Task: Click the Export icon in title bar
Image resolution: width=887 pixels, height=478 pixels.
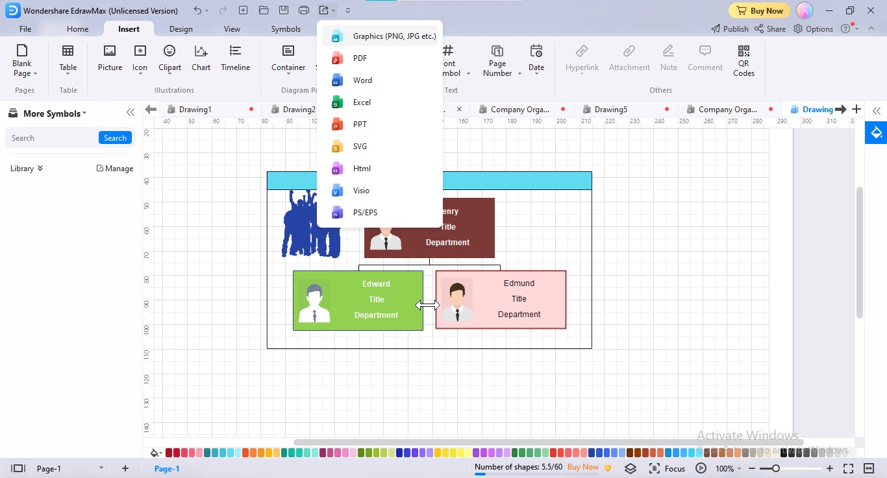Action: tap(324, 10)
